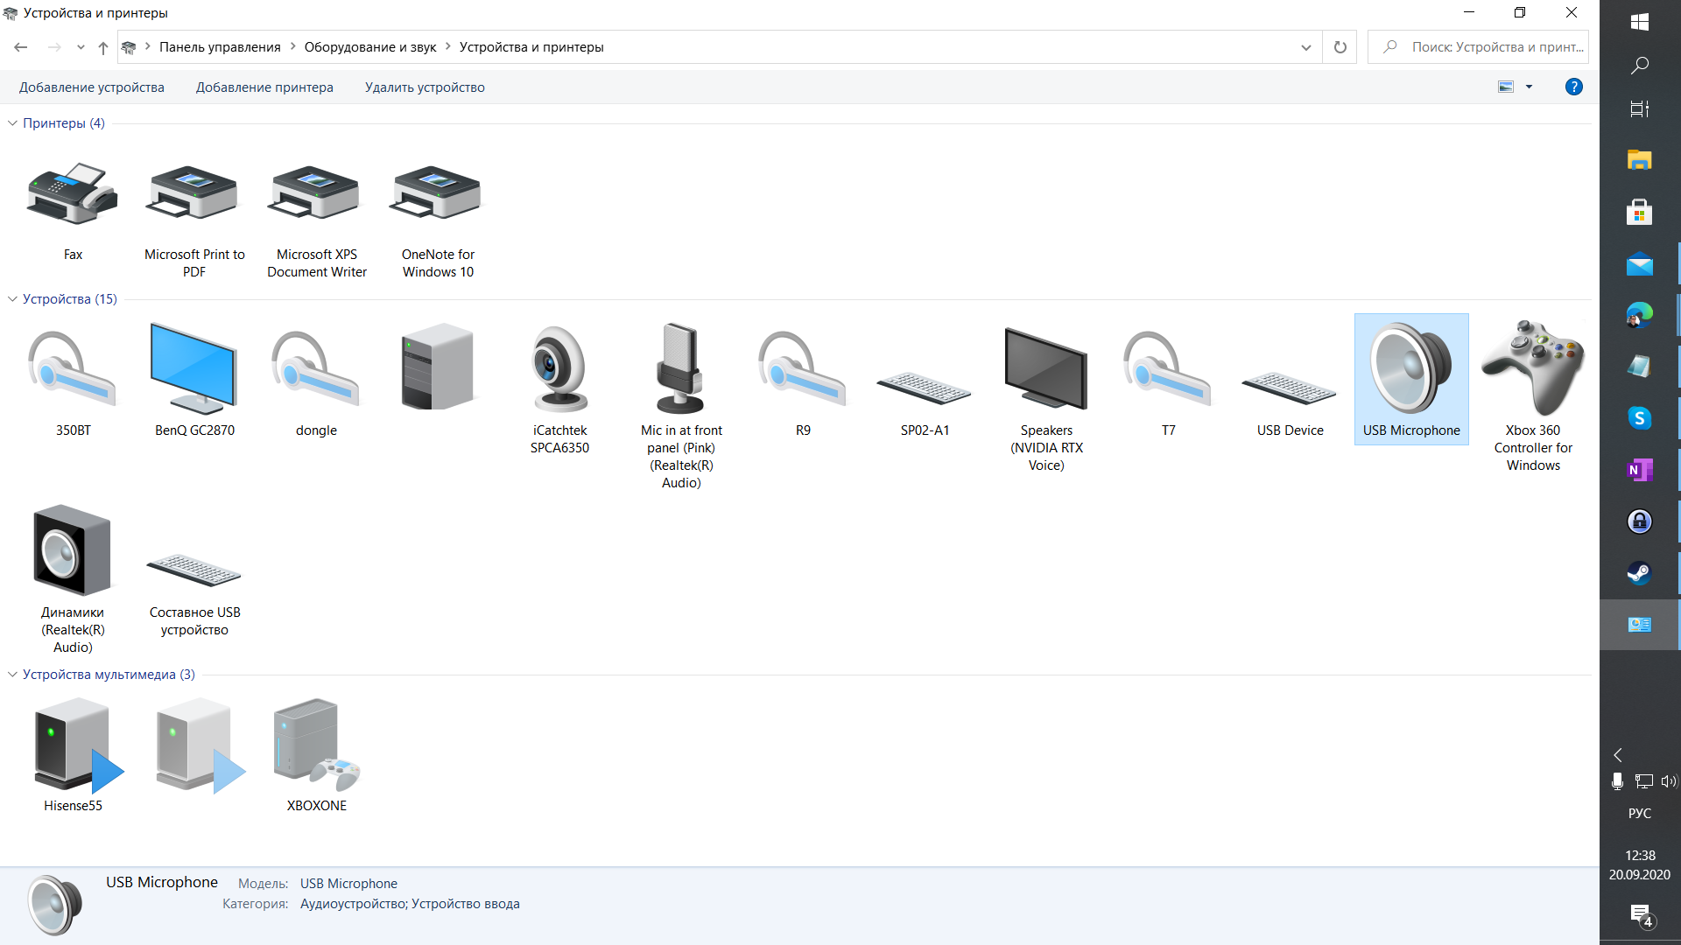Select the Hisense55 media device
Viewport: 1681px width, 945px height.
pos(73,746)
